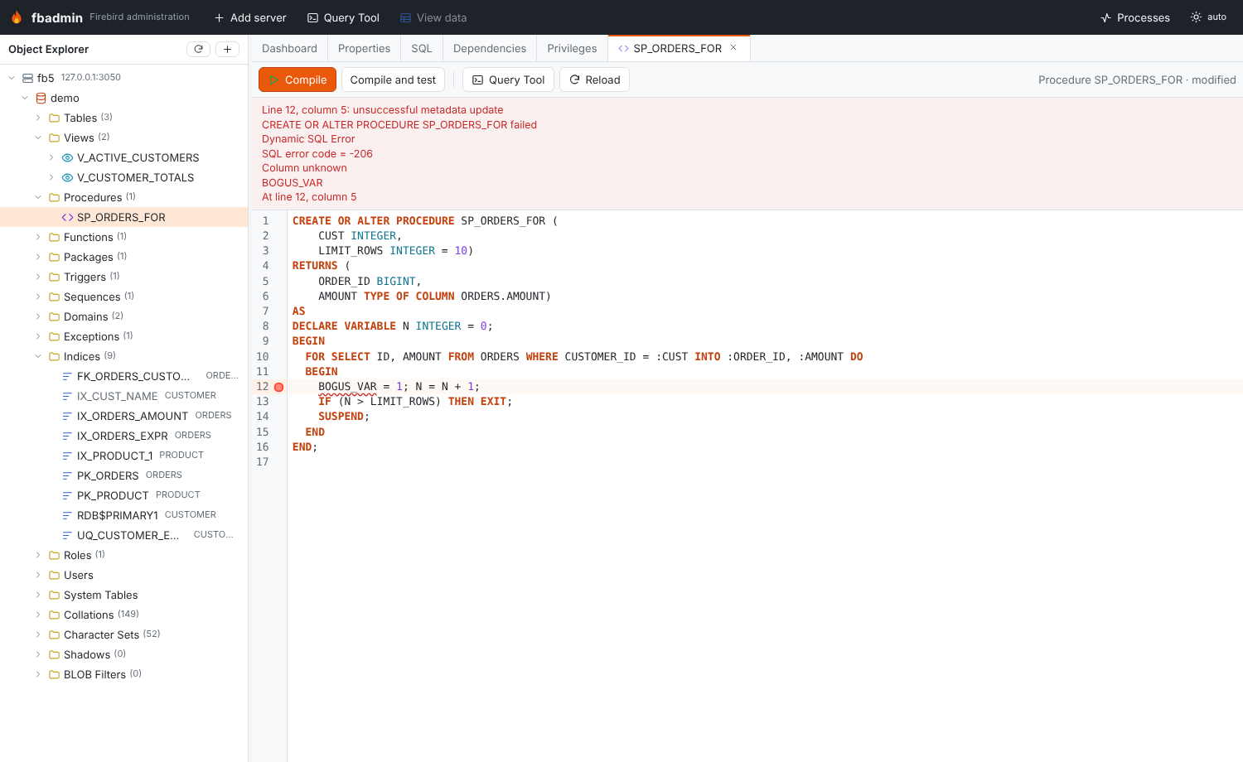Expand the Character Sets folder
Viewport: 1243px width, 762px height.
pos(38,634)
